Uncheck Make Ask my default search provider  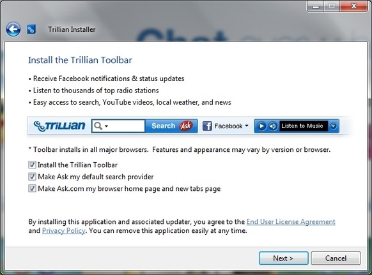(x=32, y=177)
